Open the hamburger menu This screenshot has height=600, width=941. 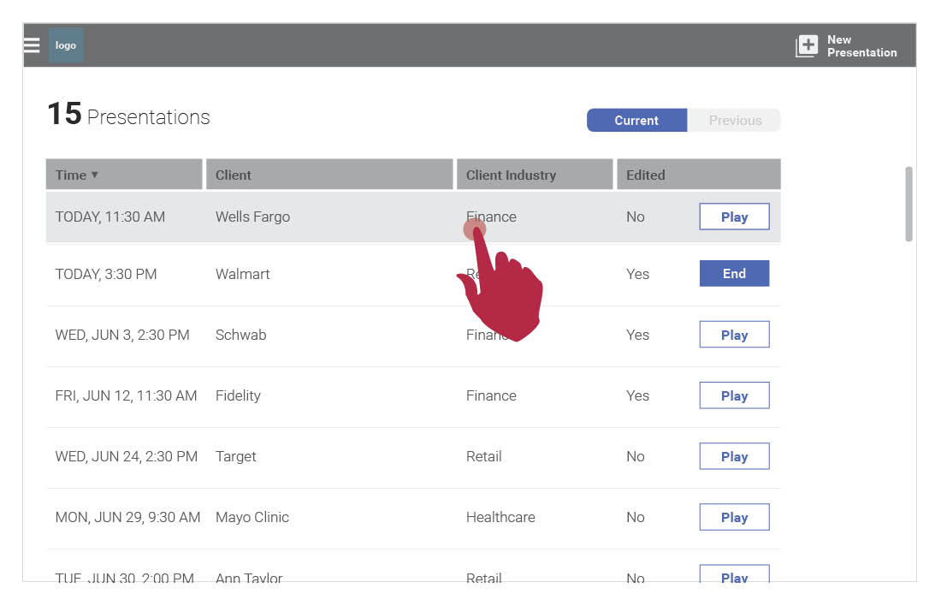(x=32, y=45)
